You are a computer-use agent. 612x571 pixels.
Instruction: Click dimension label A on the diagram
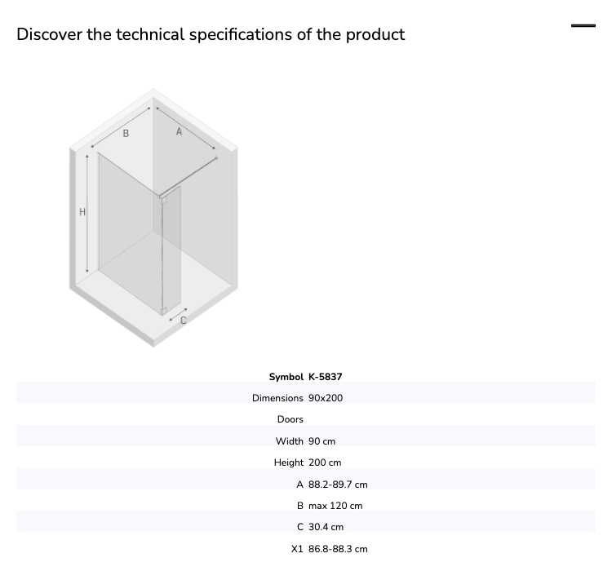(x=179, y=132)
